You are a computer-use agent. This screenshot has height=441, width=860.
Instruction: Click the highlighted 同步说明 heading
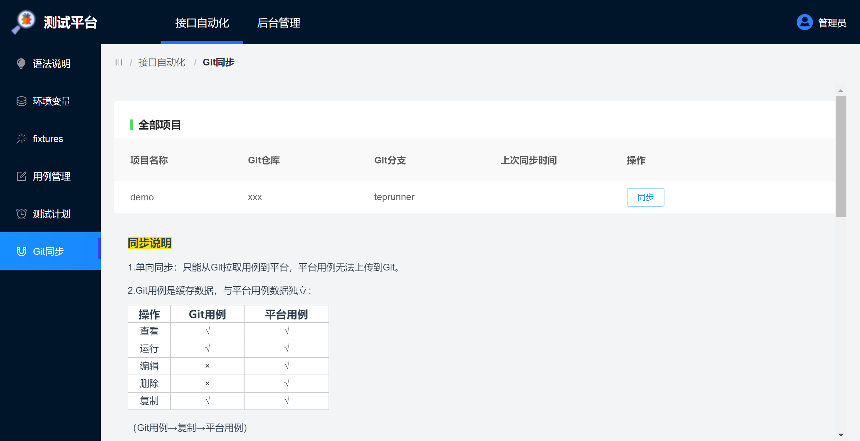(x=149, y=243)
